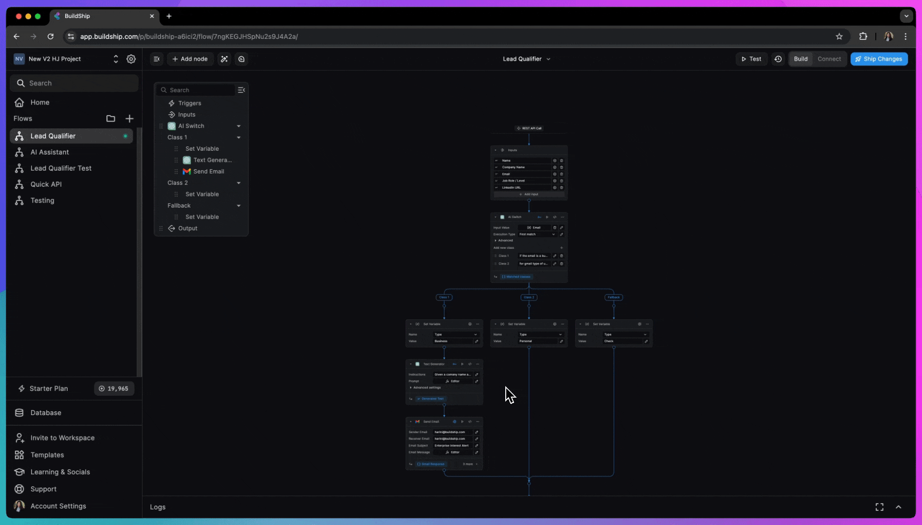Open settings for LinkedIn URL input
This screenshot has width=922, height=525.
[555, 188]
